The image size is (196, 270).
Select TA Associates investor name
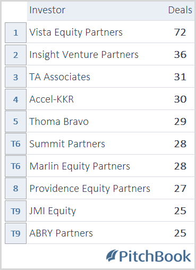(59, 77)
